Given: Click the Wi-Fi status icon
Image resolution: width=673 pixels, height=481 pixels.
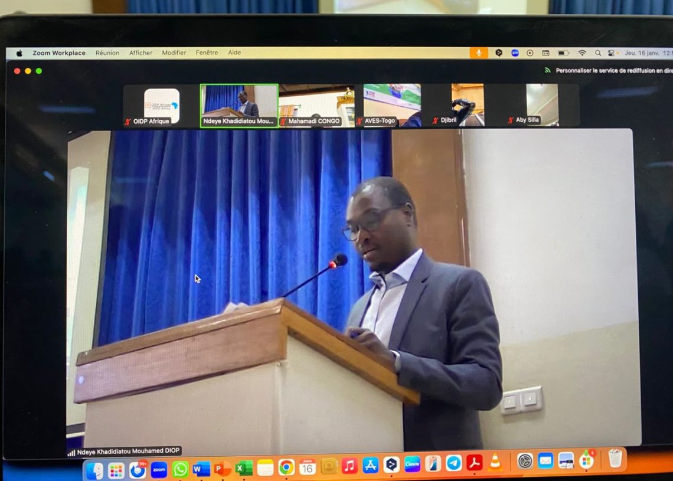Looking at the screenshot, I should pos(582,53).
